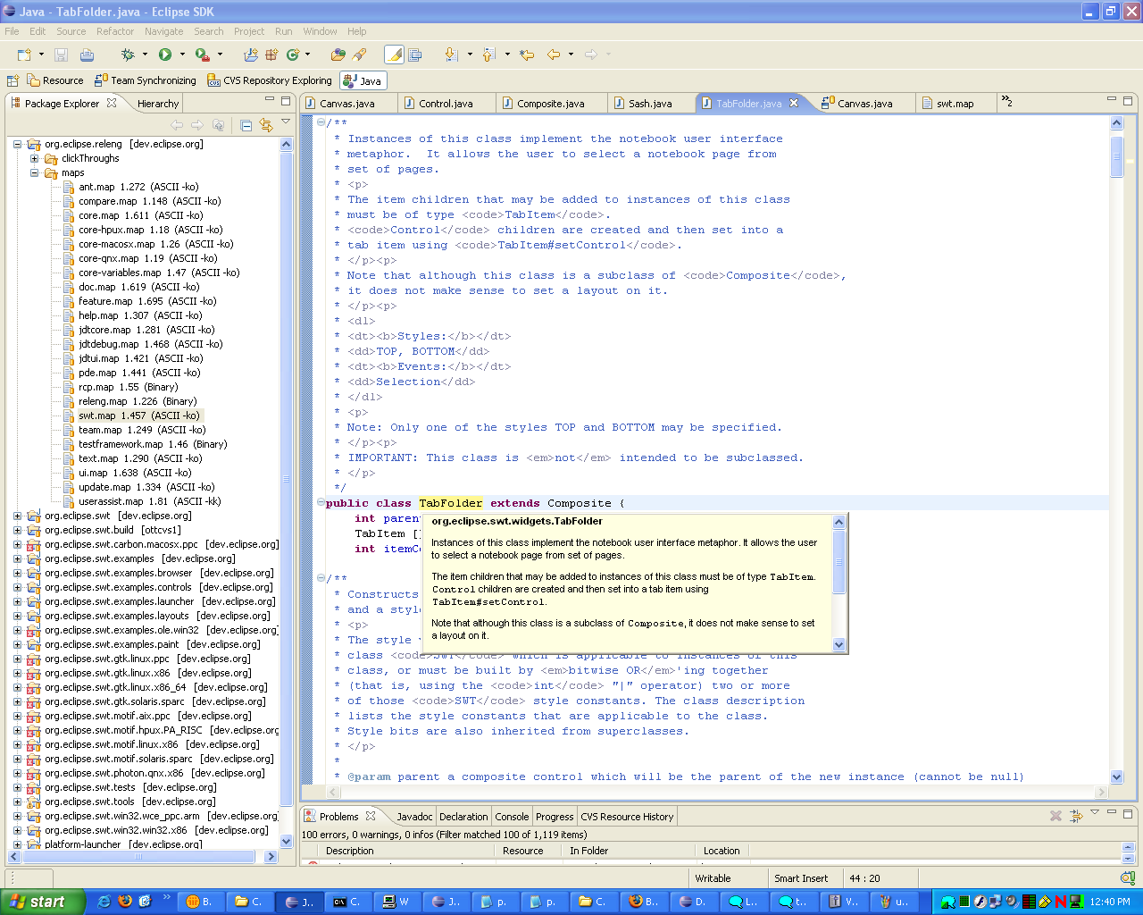Click the Windows start button
The height and width of the screenshot is (915, 1143).
(38, 902)
